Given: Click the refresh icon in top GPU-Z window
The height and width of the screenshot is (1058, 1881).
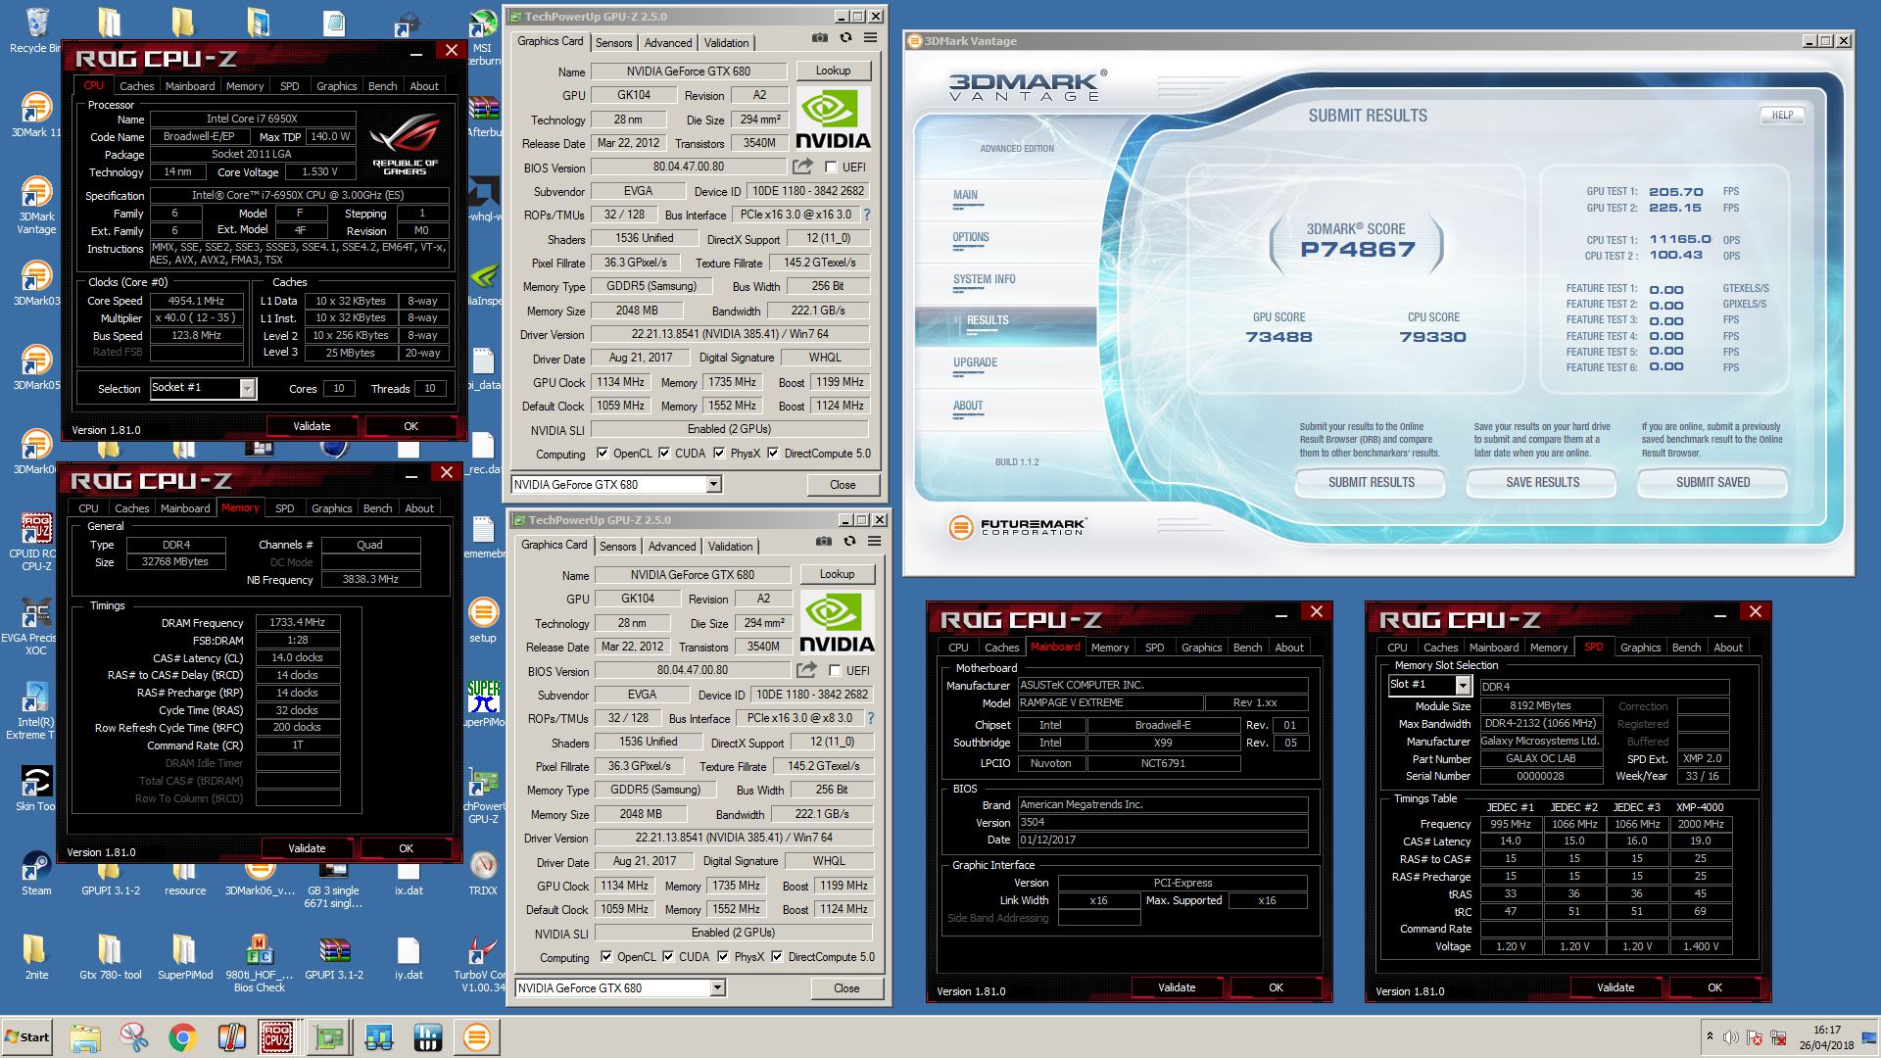Looking at the screenshot, I should coord(845,38).
